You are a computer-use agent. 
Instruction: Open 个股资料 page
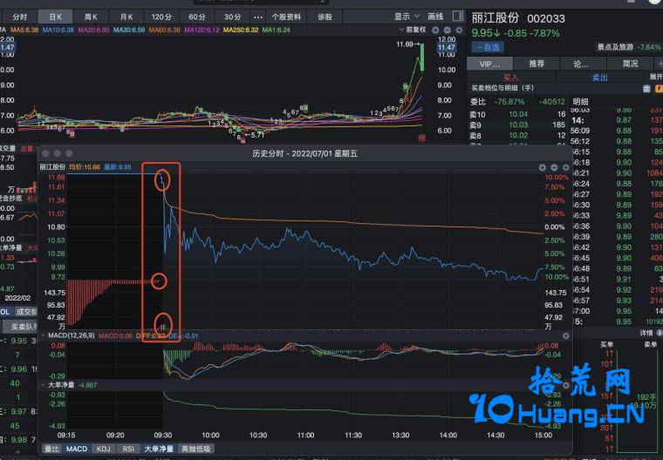(x=286, y=17)
